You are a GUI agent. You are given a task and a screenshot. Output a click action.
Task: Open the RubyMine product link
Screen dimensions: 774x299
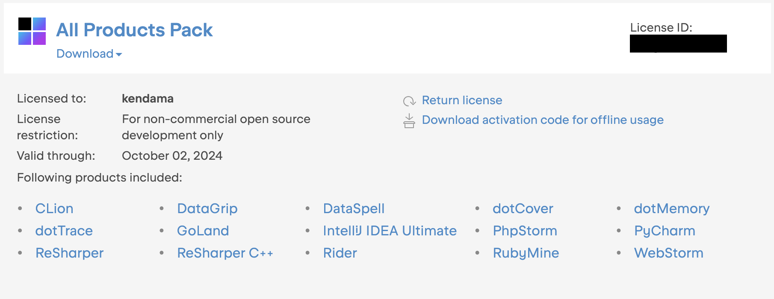pyautogui.click(x=526, y=253)
